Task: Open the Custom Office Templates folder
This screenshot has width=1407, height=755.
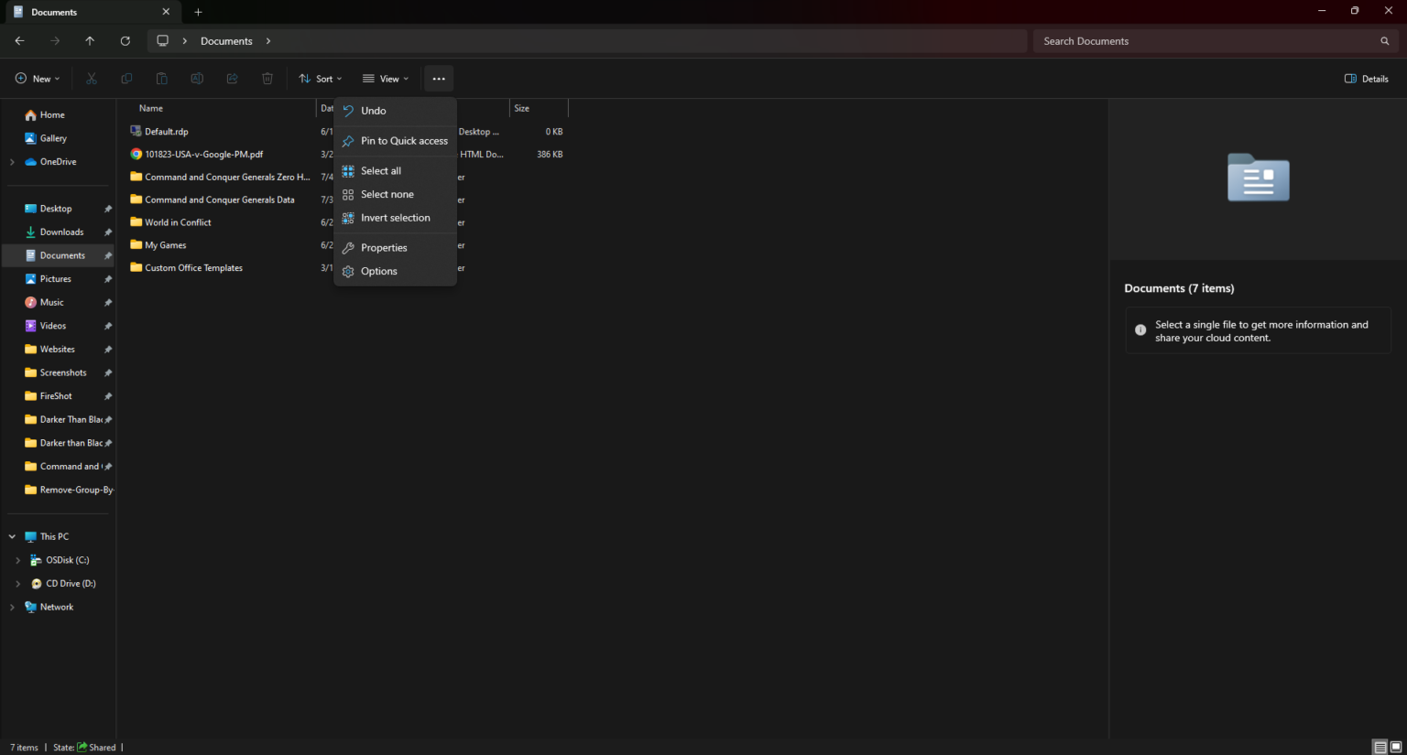Action: [193, 267]
